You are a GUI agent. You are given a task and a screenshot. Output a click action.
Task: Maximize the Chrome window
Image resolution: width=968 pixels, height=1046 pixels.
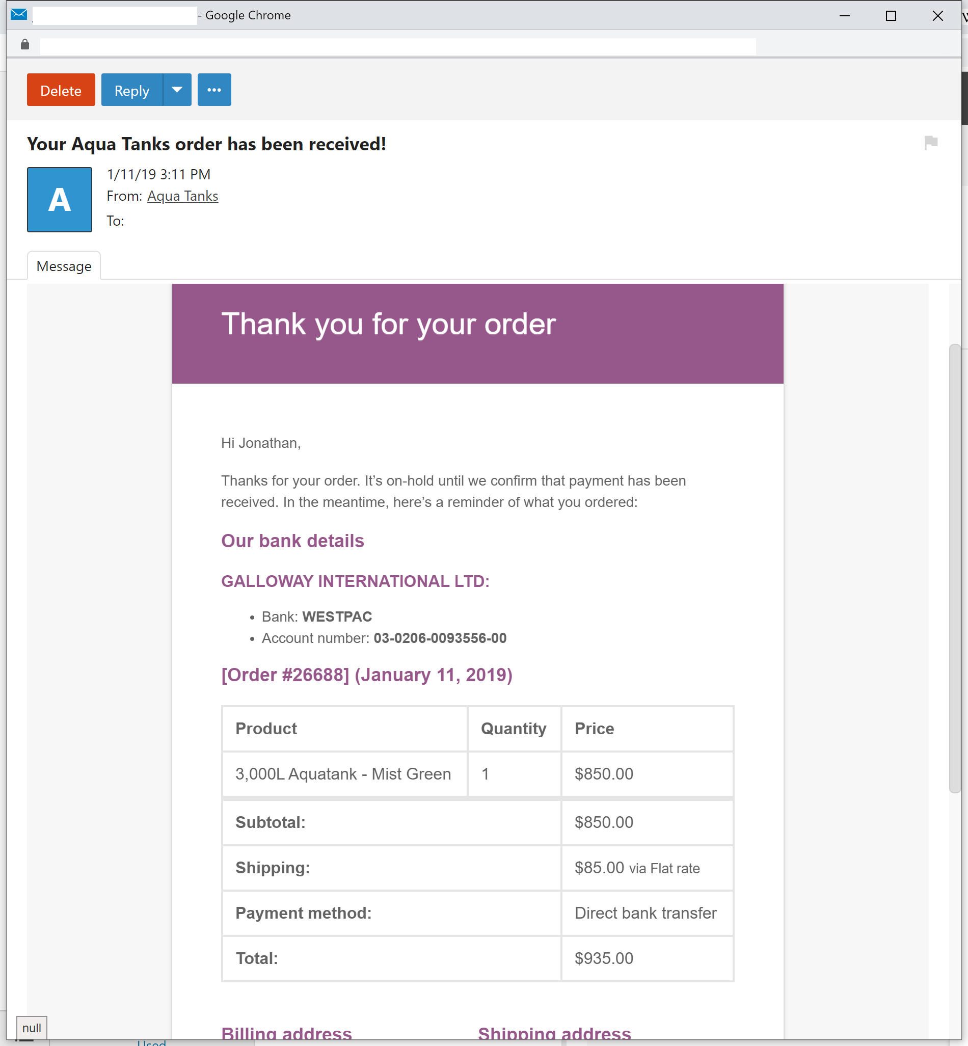(x=891, y=16)
